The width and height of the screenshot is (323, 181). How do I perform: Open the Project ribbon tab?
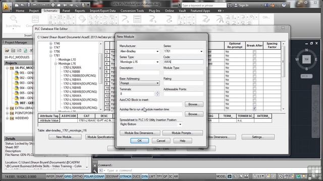(34, 11)
